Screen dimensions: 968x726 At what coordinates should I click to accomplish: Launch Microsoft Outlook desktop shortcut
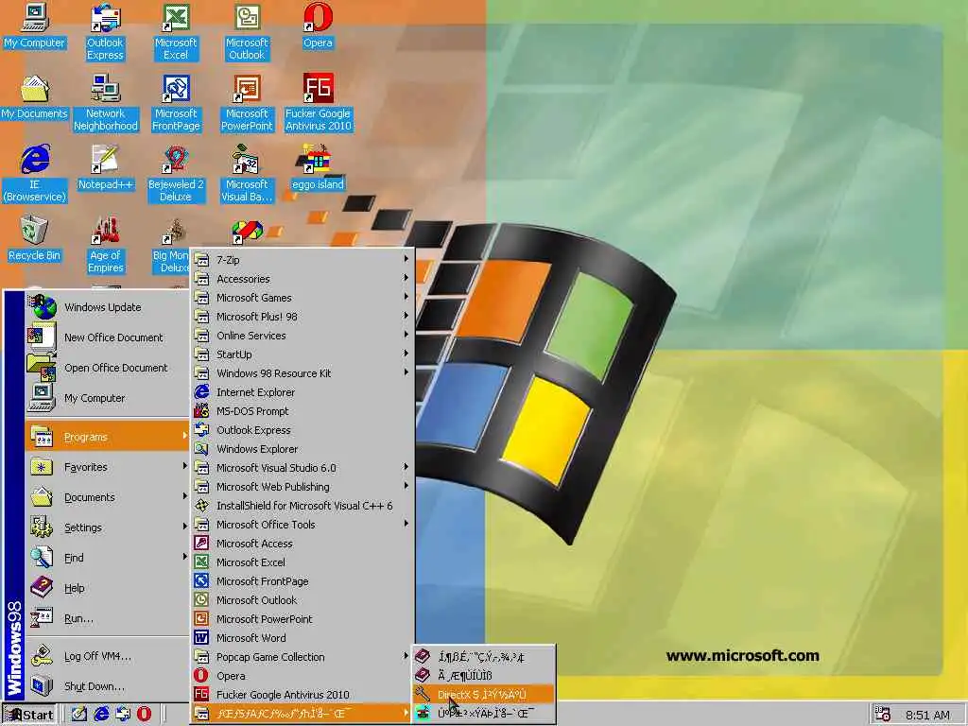point(247,32)
